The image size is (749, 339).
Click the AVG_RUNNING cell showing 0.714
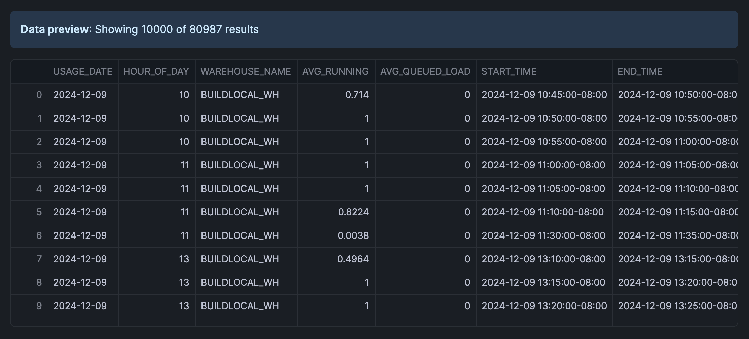(357, 95)
